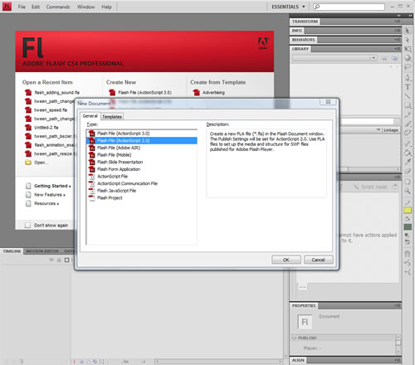Click the Flash app icon in menu bar

click(x=7, y=7)
